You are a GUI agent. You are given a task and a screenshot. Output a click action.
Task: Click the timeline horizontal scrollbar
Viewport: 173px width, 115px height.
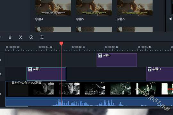coord(17,106)
